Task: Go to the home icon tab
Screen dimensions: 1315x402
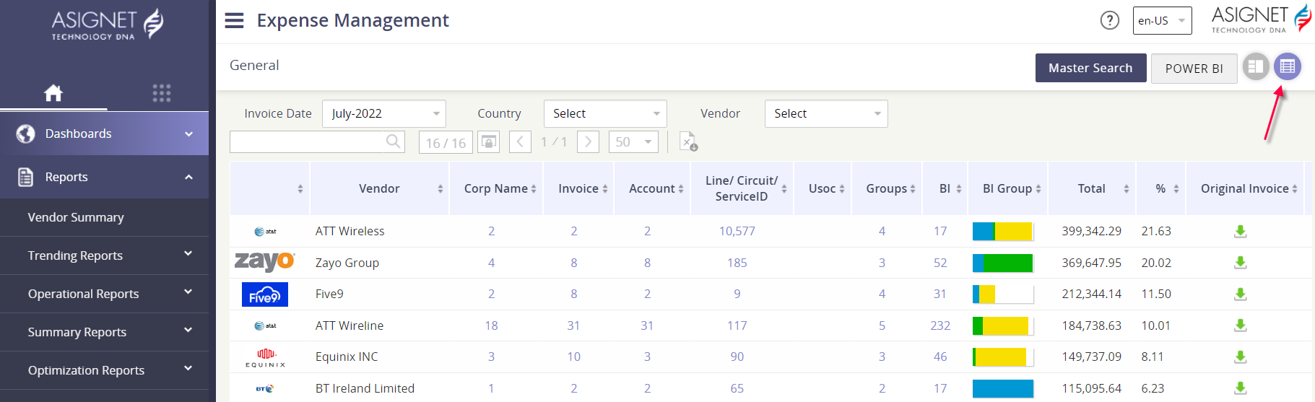Action: click(53, 92)
